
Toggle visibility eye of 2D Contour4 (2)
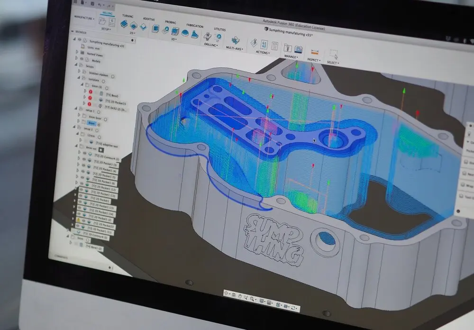coord(85,154)
